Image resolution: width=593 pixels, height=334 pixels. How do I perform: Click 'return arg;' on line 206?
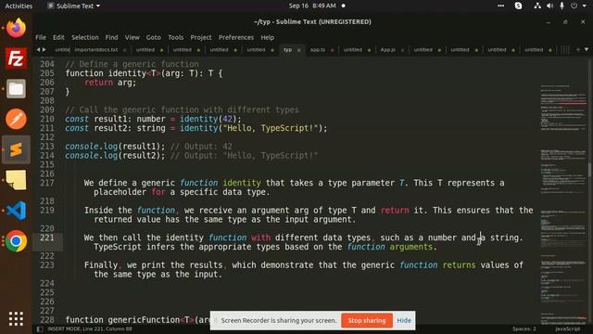[110, 83]
